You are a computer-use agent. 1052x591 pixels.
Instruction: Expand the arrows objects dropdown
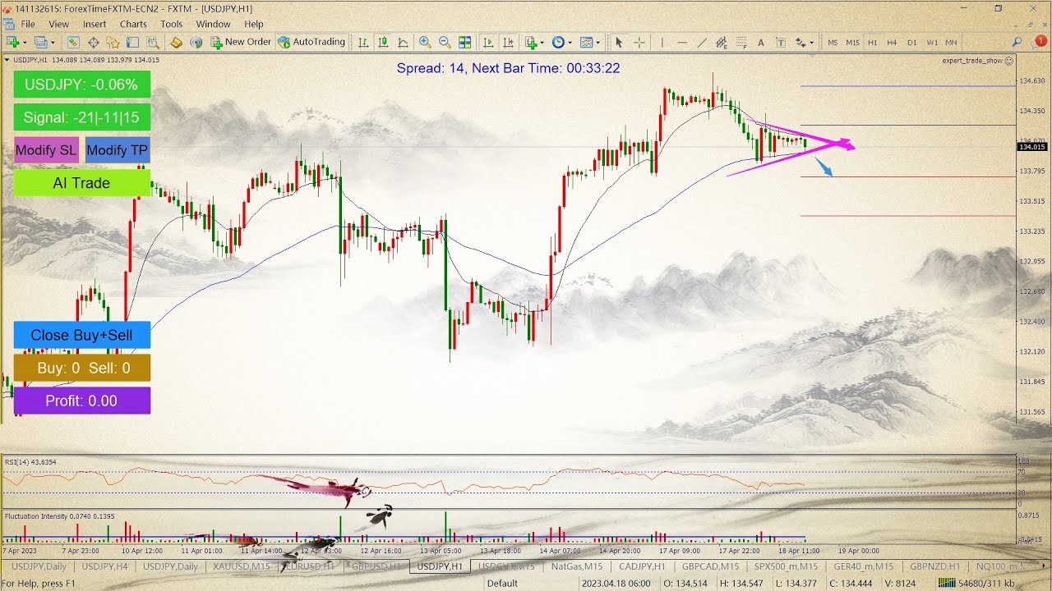coord(811,42)
